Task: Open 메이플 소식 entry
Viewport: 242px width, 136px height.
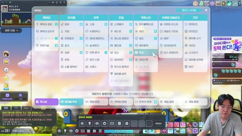Action: click(x=195, y=39)
